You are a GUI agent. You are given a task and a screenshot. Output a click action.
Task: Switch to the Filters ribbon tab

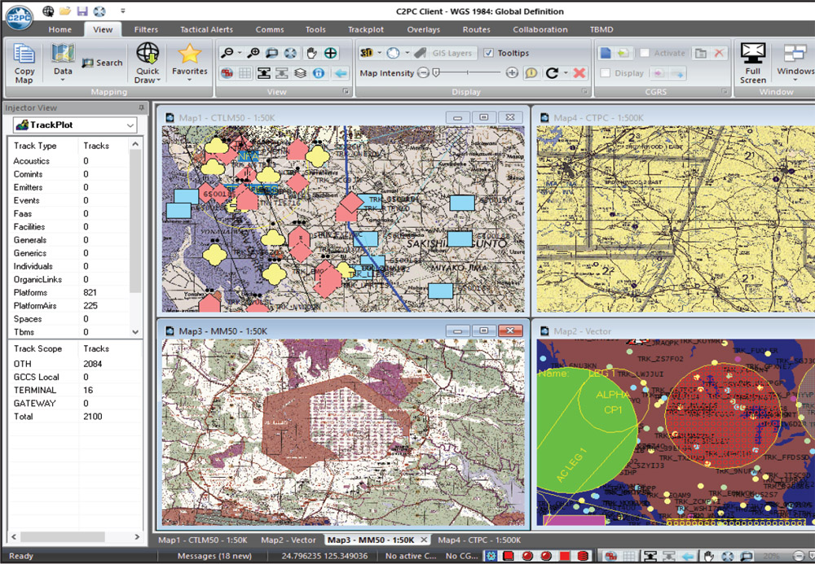point(146,29)
